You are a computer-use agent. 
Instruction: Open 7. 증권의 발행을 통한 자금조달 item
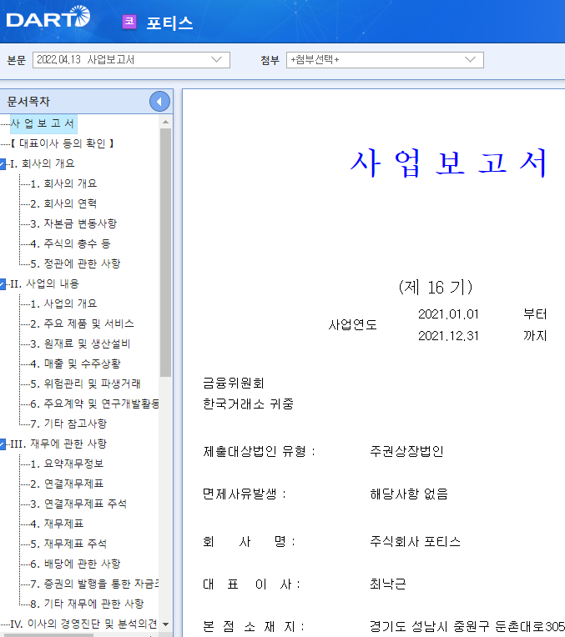tap(94, 584)
